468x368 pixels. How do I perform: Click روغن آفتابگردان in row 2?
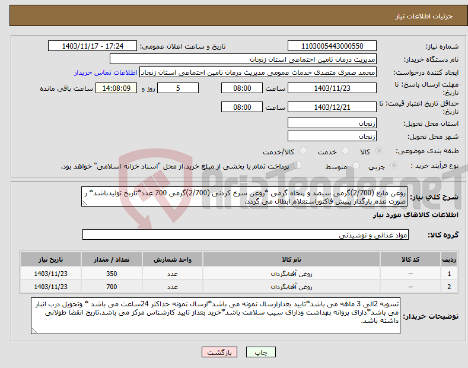pyautogui.click(x=291, y=287)
